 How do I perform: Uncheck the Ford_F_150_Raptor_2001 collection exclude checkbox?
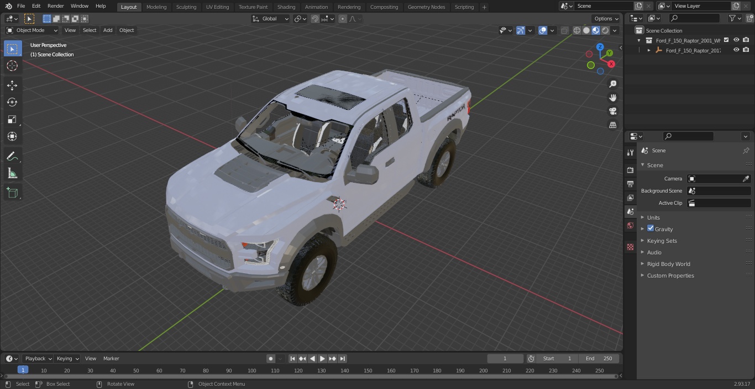tap(726, 40)
